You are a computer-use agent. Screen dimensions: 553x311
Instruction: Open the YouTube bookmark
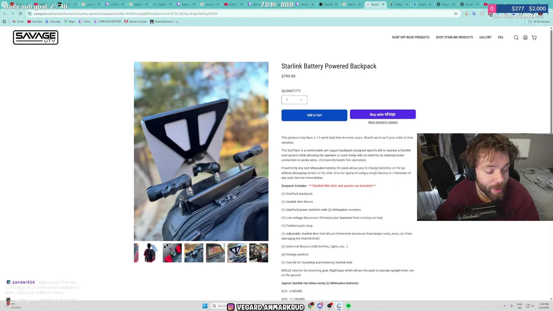point(35,21)
